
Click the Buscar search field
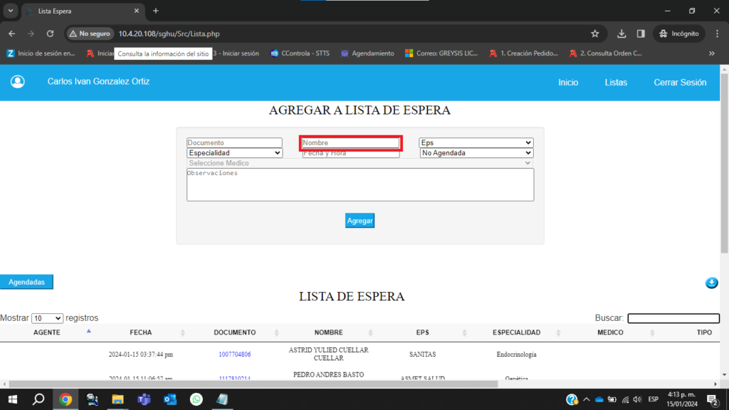pyautogui.click(x=673, y=318)
